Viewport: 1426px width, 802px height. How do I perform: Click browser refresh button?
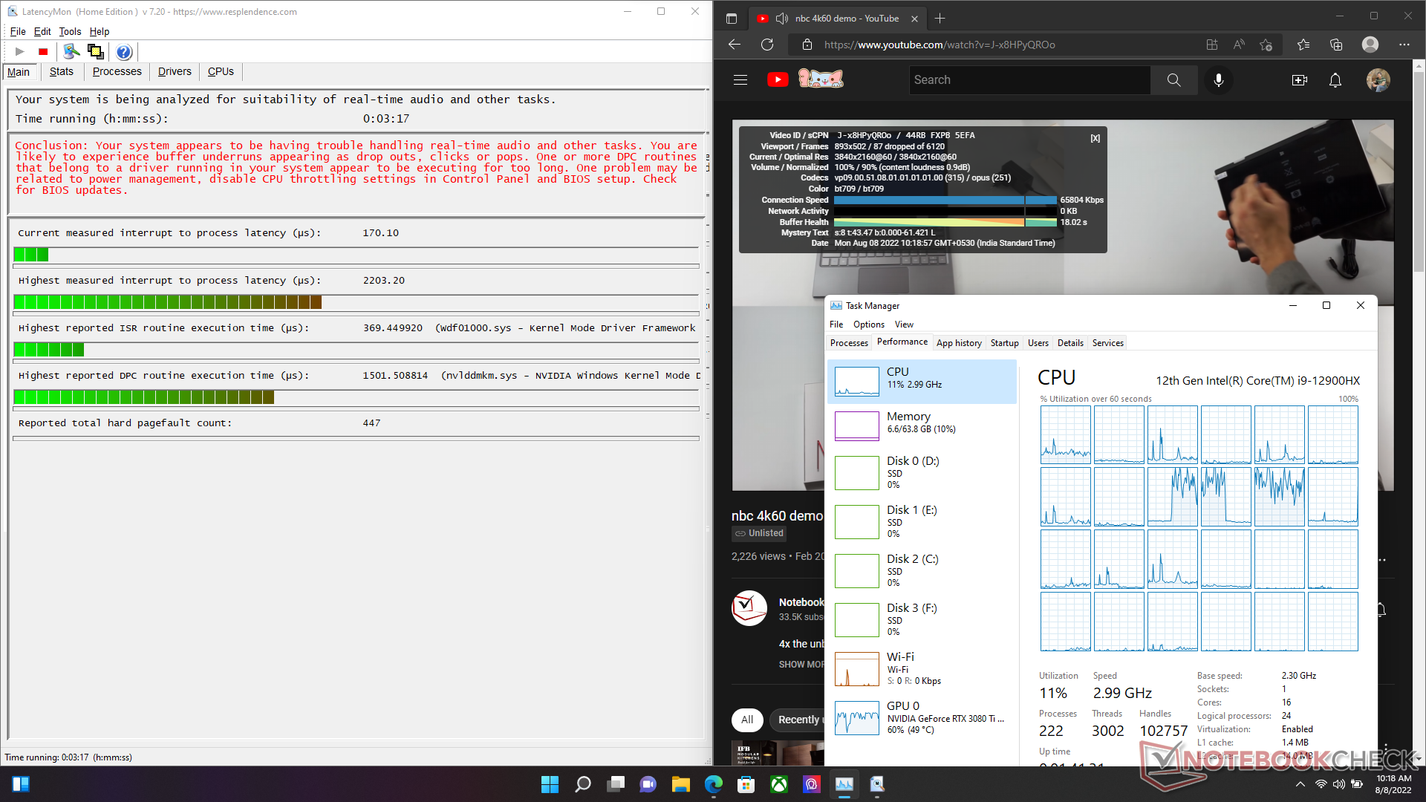point(767,45)
